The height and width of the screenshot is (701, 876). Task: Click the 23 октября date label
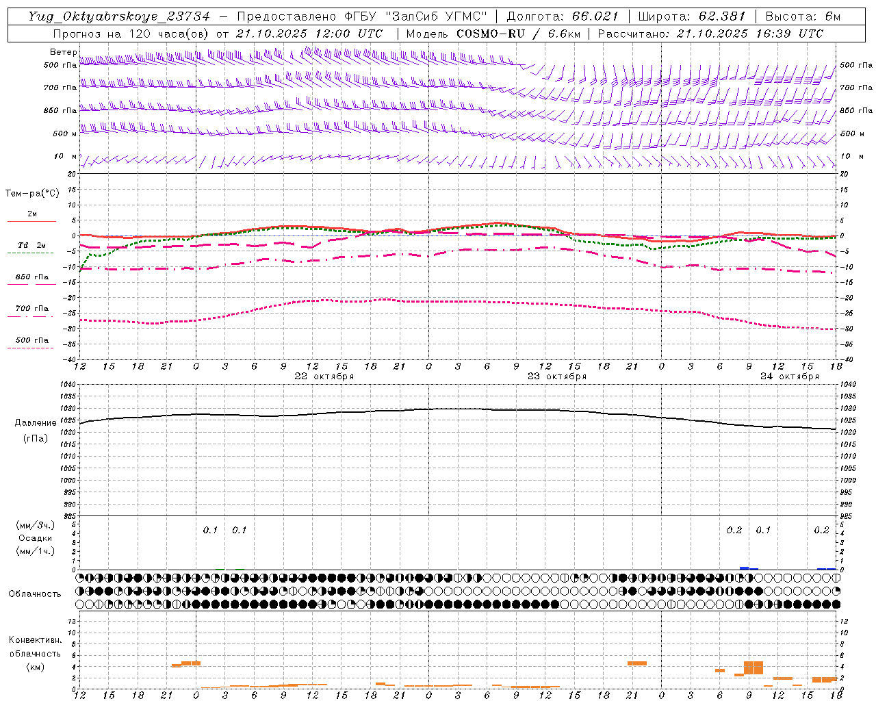point(557,377)
